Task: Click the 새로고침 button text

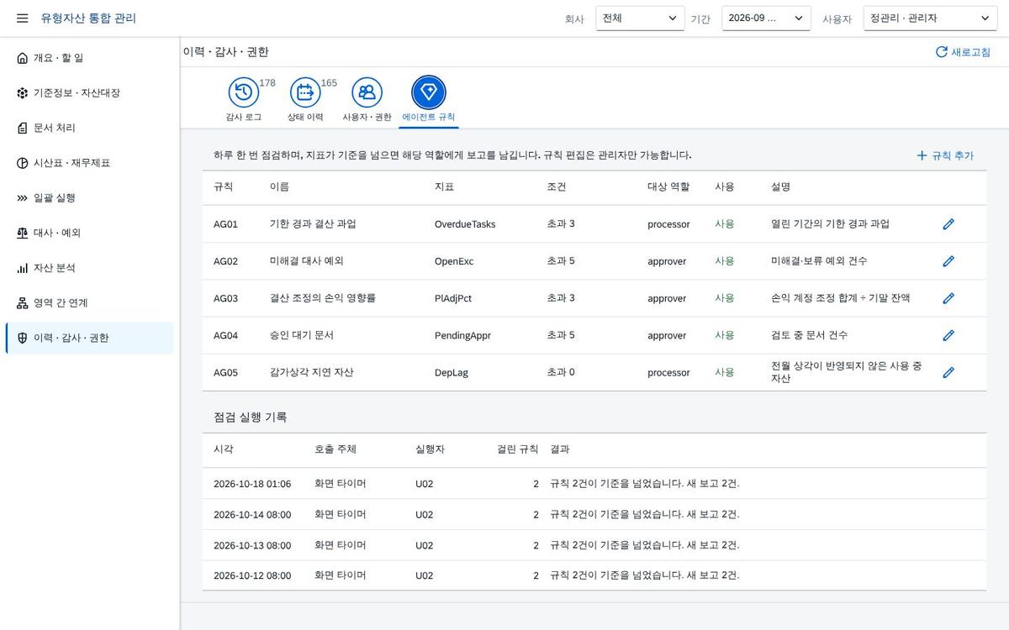Action: [x=970, y=52]
